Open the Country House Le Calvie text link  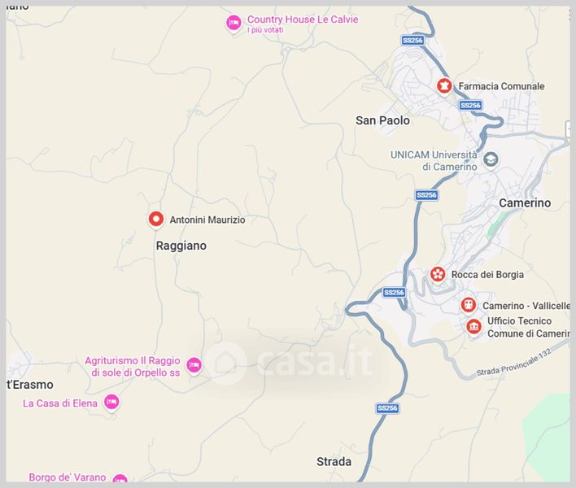click(303, 20)
